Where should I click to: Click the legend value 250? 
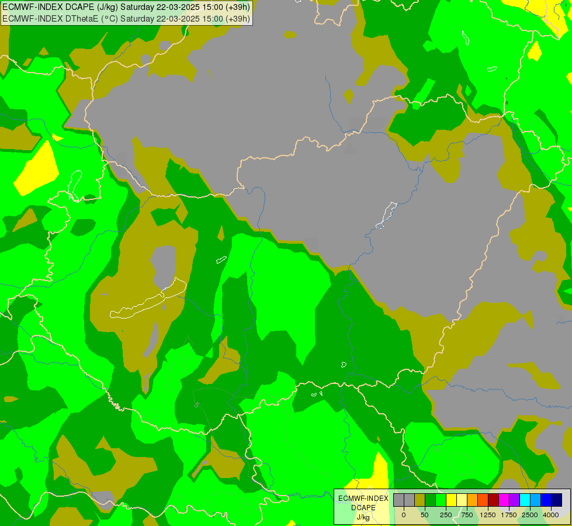pyautogui.click(x=446, y=515)
